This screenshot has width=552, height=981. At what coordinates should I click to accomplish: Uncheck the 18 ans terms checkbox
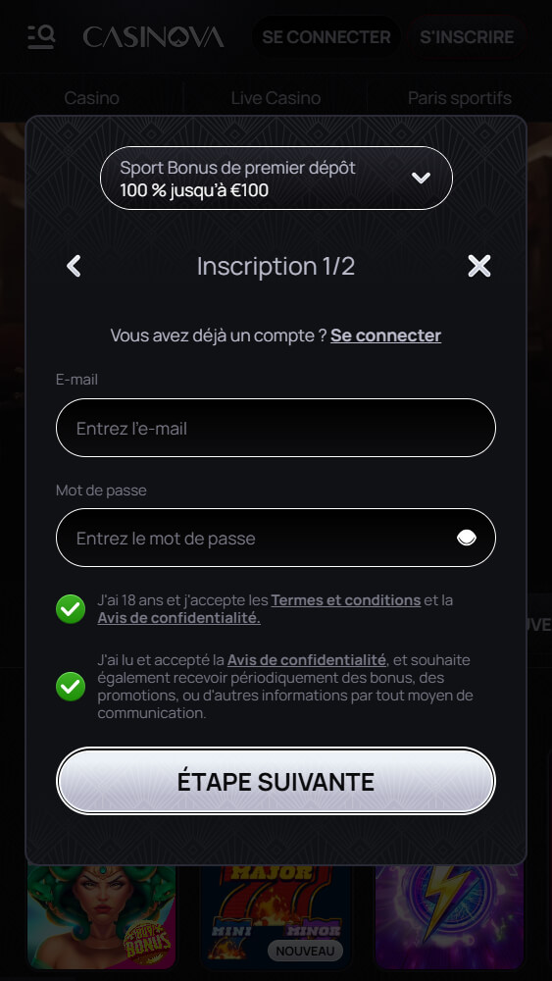(x=71, y=609)
